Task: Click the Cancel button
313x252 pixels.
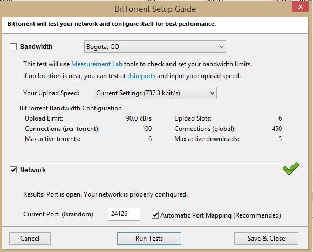Action: [30, 239]
